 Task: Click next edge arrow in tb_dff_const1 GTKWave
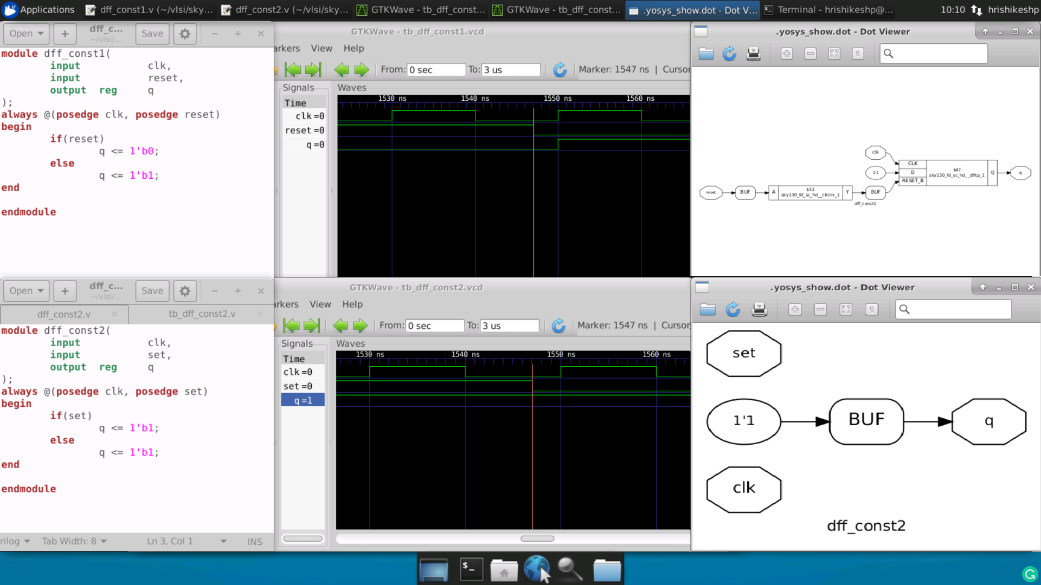pos(361,70)
